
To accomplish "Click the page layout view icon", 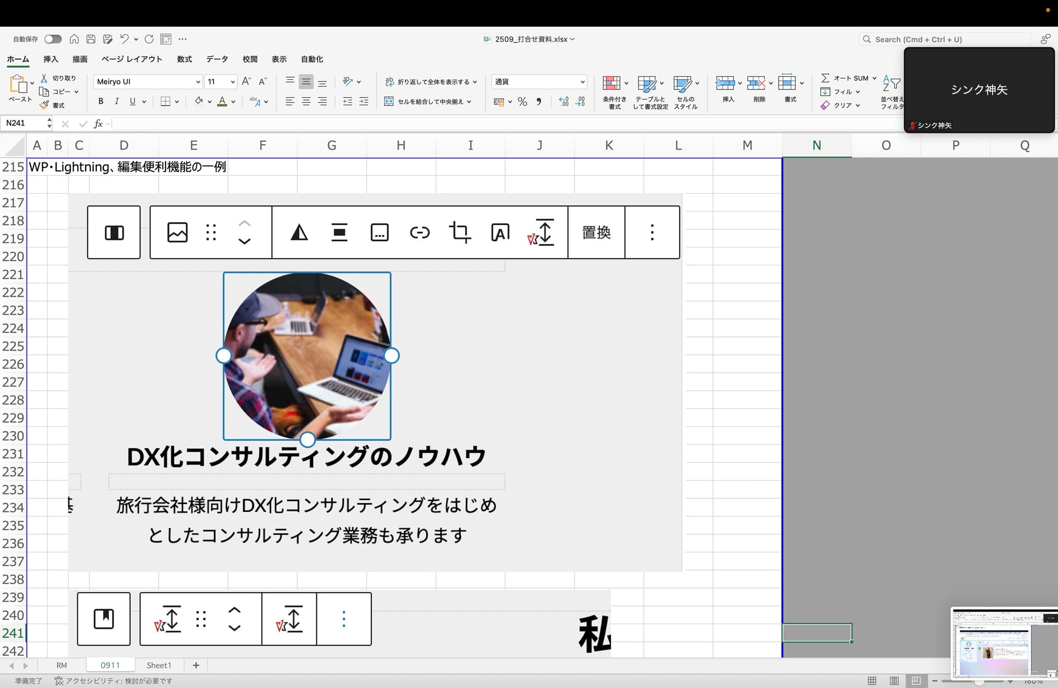I will click(894, 681).
